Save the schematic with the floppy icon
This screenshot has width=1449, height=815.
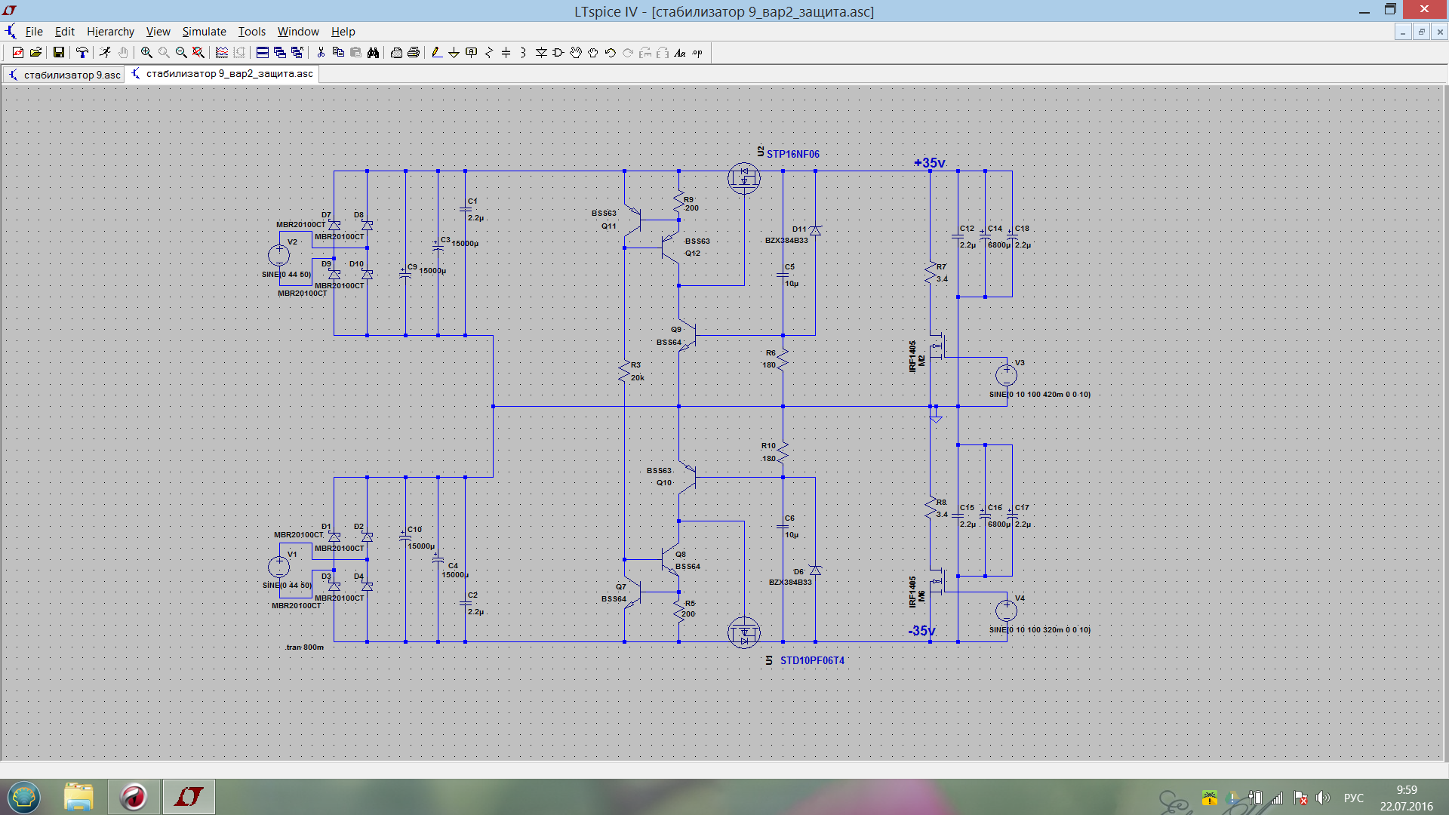tap(58, 53)
